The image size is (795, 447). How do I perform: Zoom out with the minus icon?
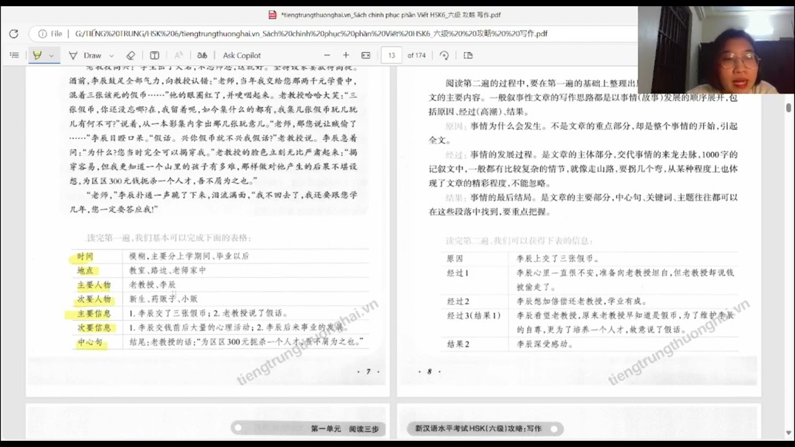point(327,55)
